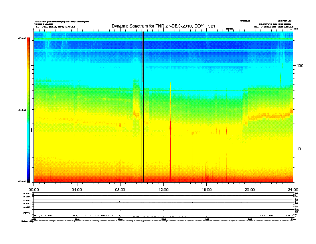This screenshot has width=316, height=244.
Task: Click the 00:00 time axis label
Action: coord(34,190)
